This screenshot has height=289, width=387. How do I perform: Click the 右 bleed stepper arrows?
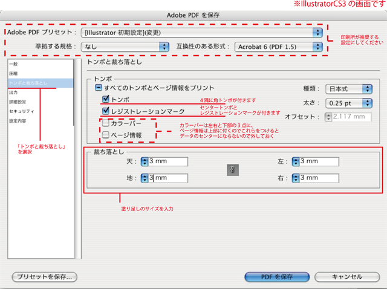point(296,178)
